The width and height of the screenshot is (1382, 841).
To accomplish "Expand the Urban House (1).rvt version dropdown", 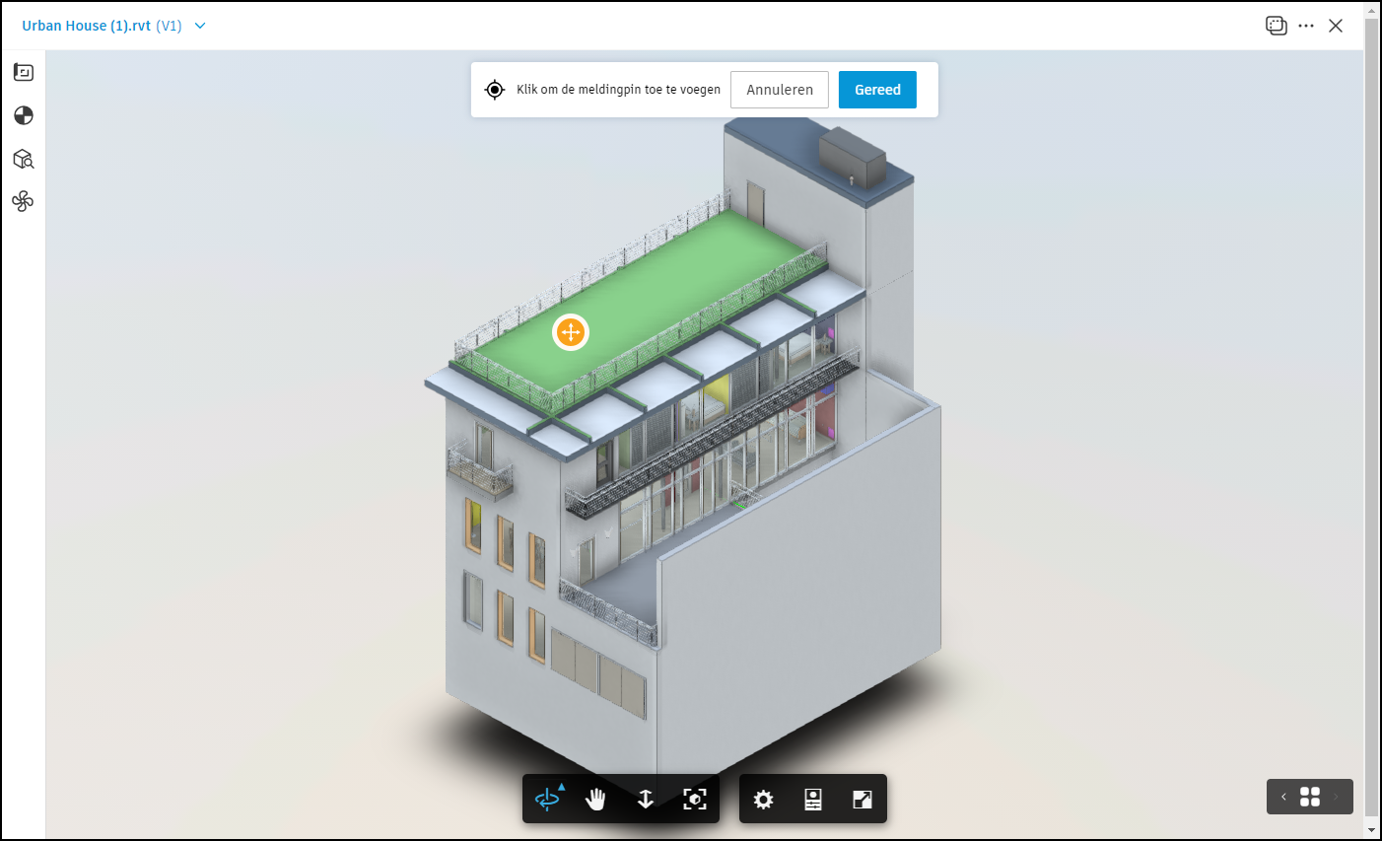I will pyautogui.click(x=200, y=26).
